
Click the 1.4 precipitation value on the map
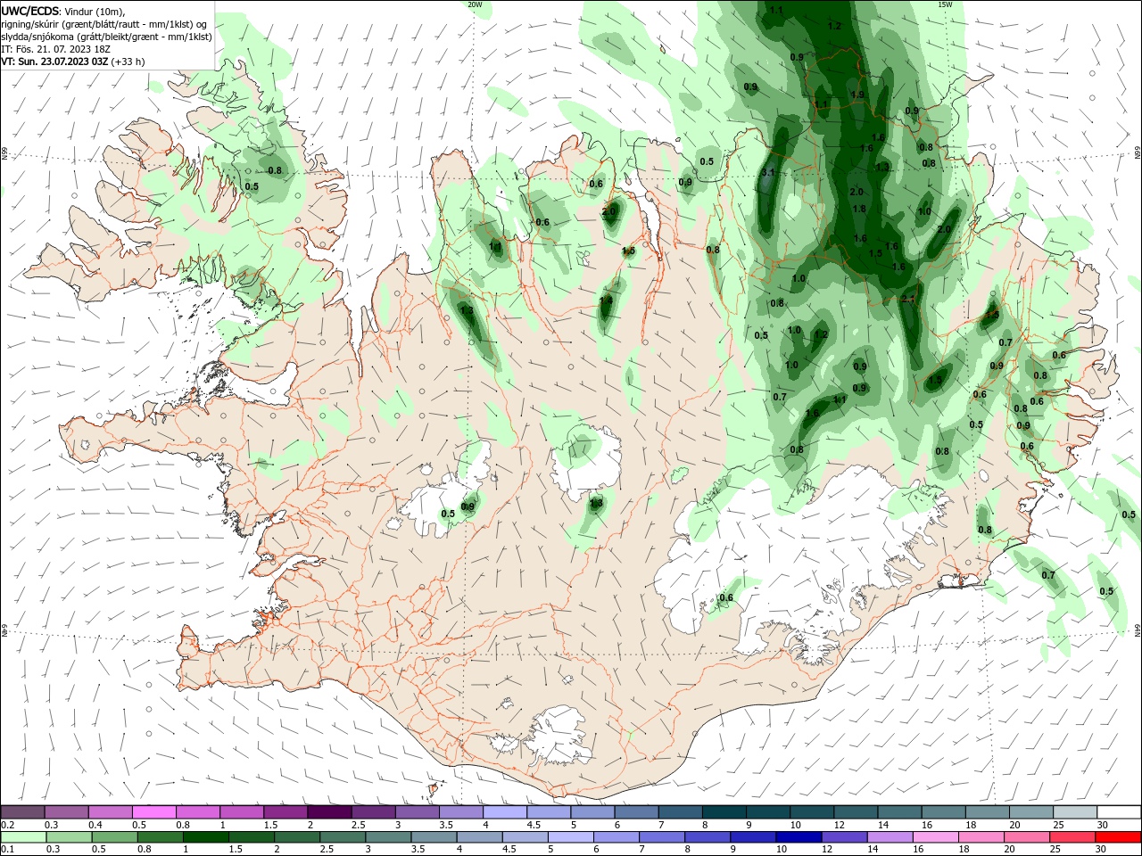[x=606, y=300]
